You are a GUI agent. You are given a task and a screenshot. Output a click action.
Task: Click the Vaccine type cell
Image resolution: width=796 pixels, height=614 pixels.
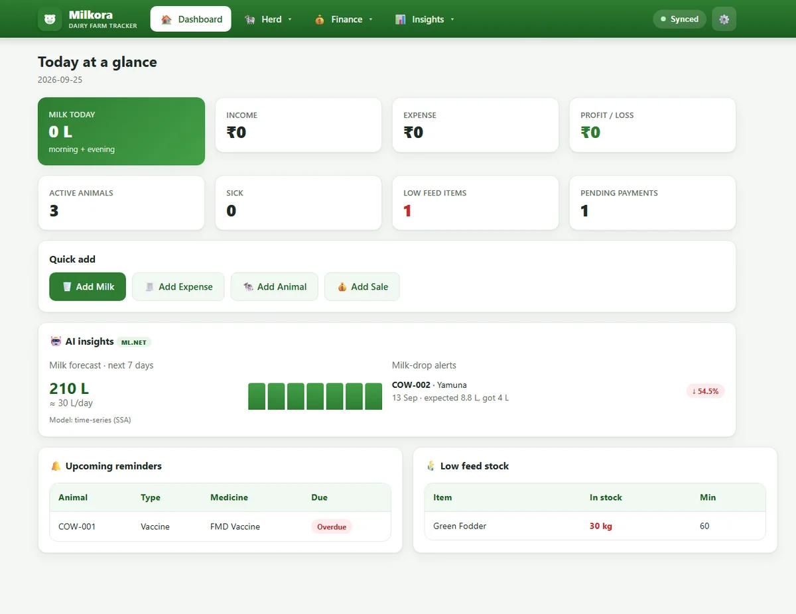(x=155, y=526)
